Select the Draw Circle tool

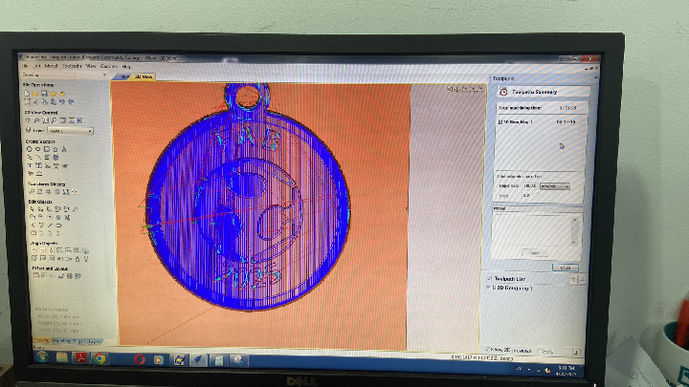[29, 149]
